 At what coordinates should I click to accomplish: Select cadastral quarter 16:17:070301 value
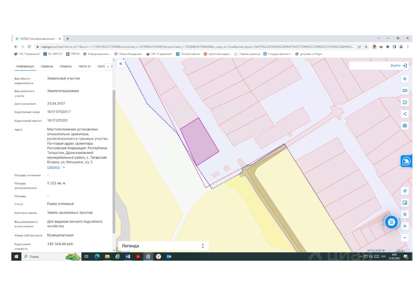pos(58,120)
